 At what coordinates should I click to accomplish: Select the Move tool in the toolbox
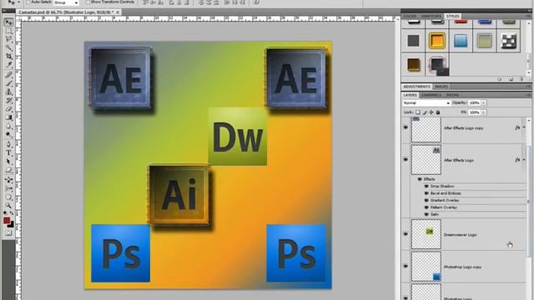9,22
